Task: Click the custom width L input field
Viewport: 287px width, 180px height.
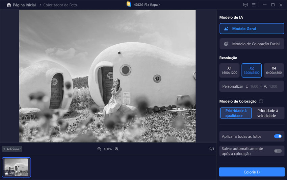Action: [254, 86]
